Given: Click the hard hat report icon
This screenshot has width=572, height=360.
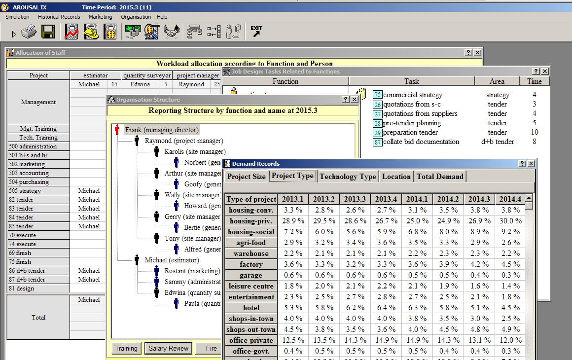Looking at the screenshot, I should point(91,33).
